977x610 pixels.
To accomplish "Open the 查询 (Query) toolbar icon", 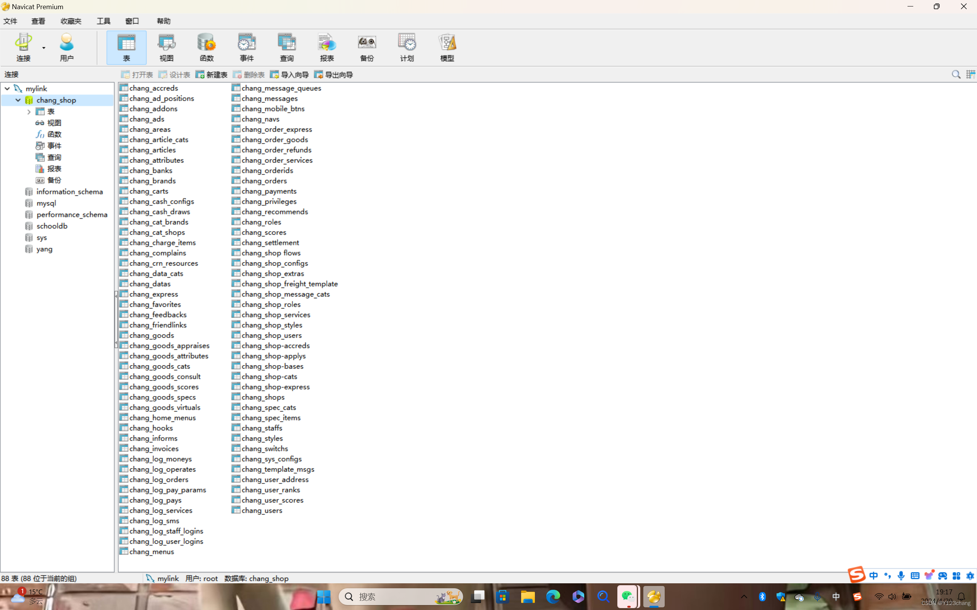I will pos(287,47).
